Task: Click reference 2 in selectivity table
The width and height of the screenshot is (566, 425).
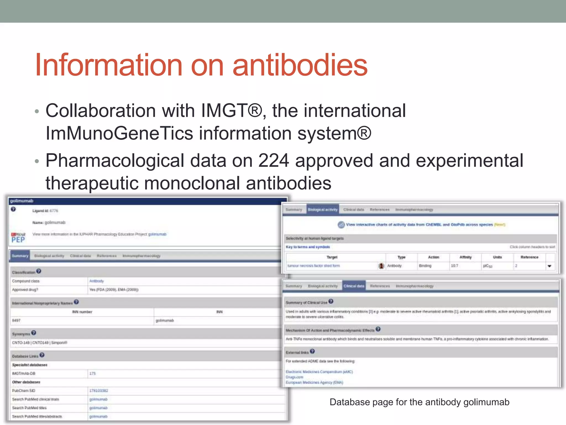Action: [x=516, y=266]
